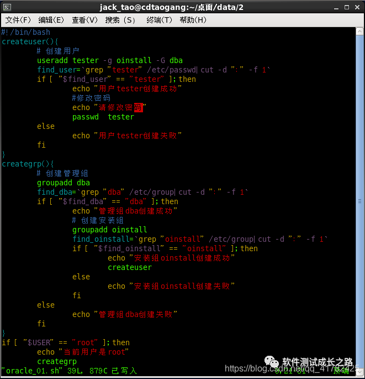Minimize the terminal window
The height and width of the screenshot is (379, 365).
tap(336, 8)
